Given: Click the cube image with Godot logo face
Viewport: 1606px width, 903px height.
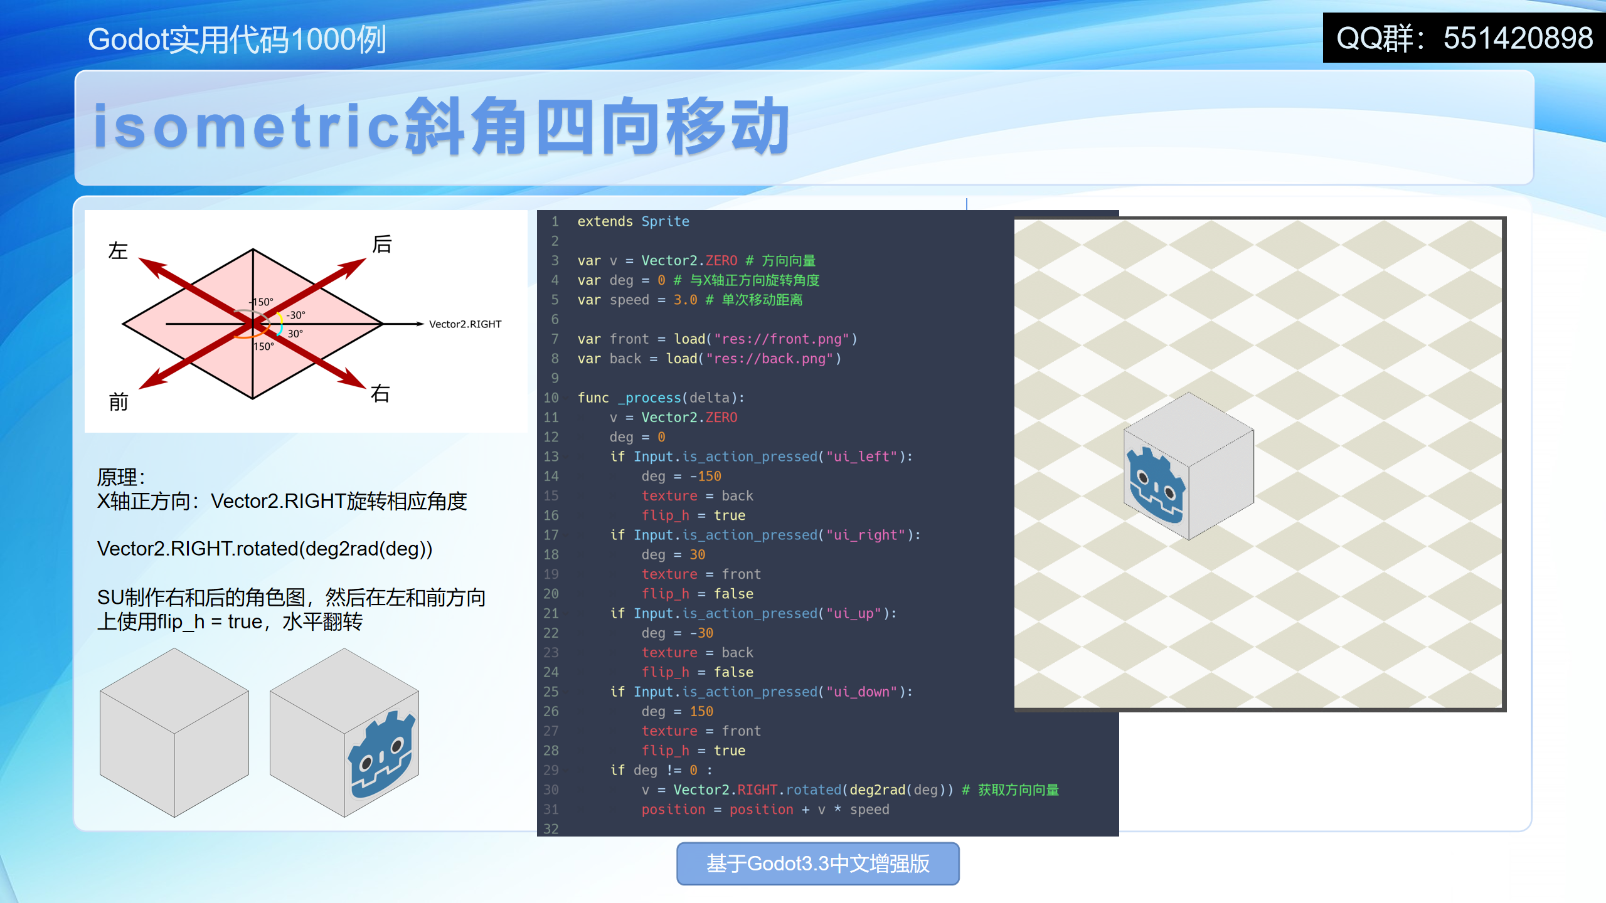Looking at the screenshot, I should tap(344, 732).
